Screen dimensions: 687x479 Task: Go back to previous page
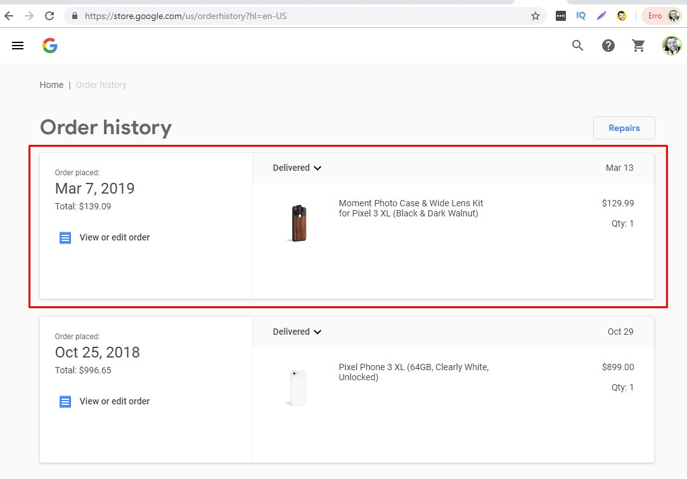(x=9, y=16)
